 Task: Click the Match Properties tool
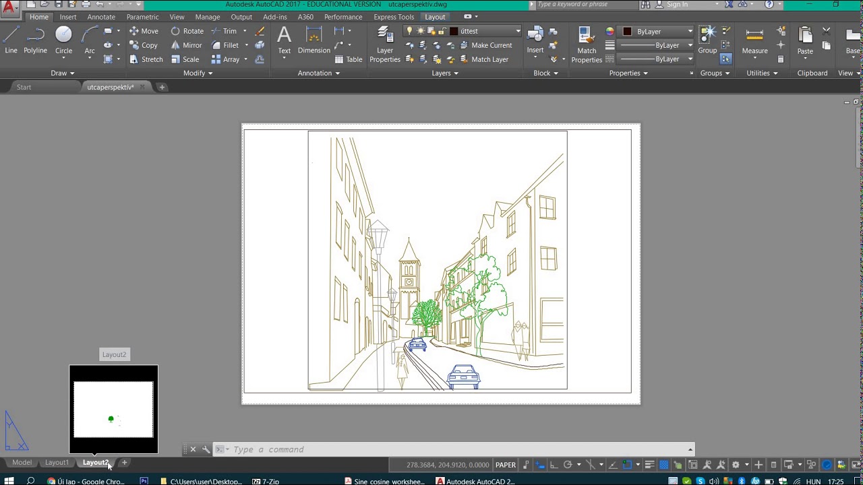click(x=587, y=44)
